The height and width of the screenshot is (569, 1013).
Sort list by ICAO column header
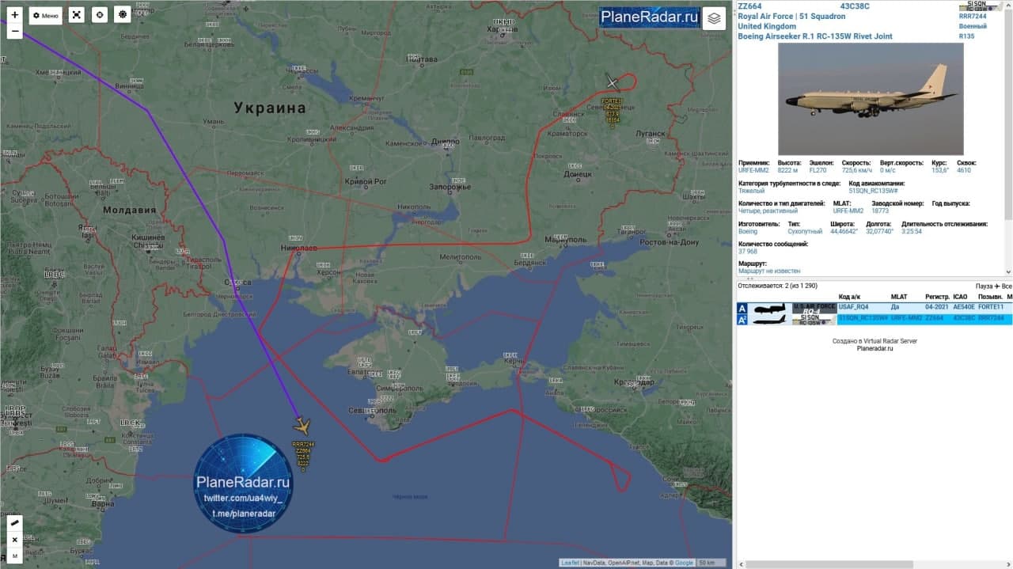pos(959,297)
